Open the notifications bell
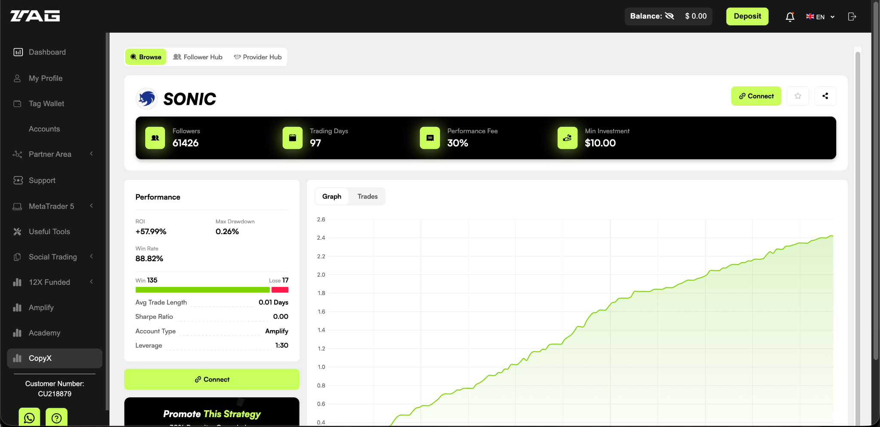Image resolution: width=880 pixels, height=427 pixels. pyautogui.click(x=789, y=16)
